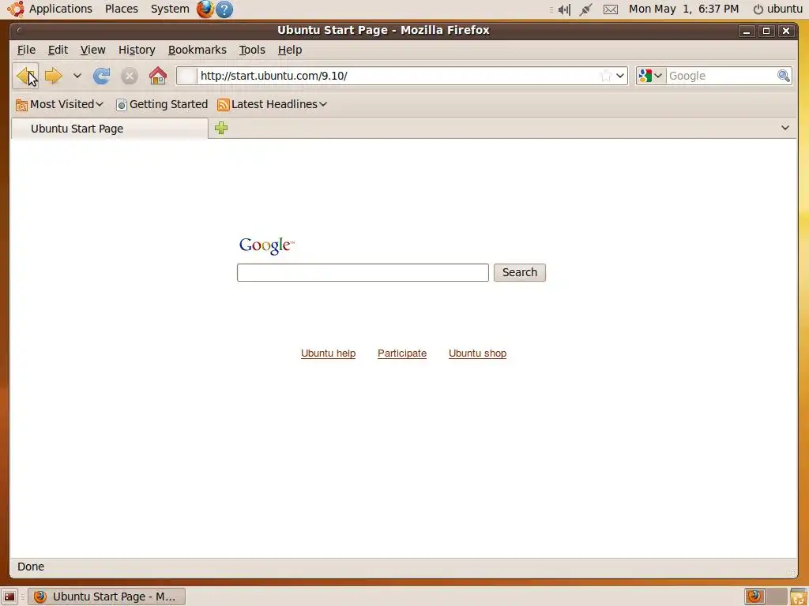
Task: Open the Participate link
Action: point(402,353)
